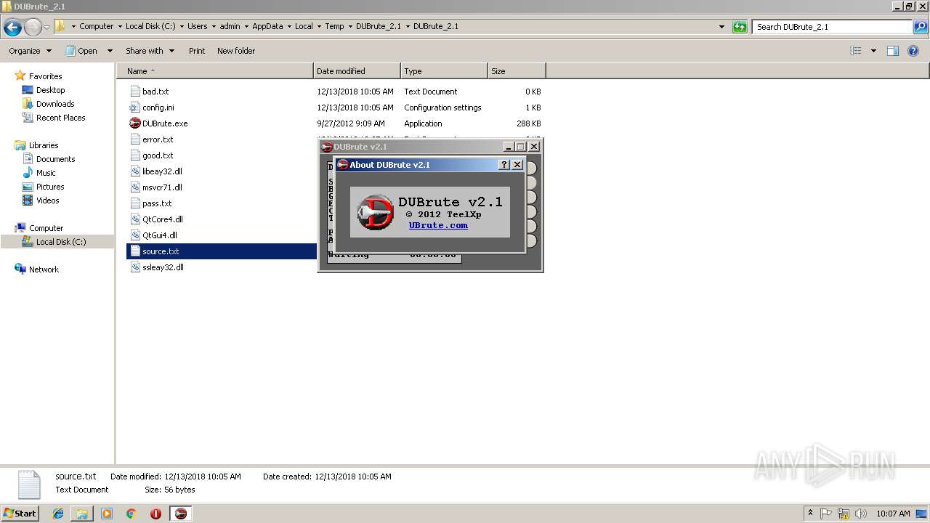Click the search magnifier icon
This screenshot has height=523, width=930.
click(921, 27)
